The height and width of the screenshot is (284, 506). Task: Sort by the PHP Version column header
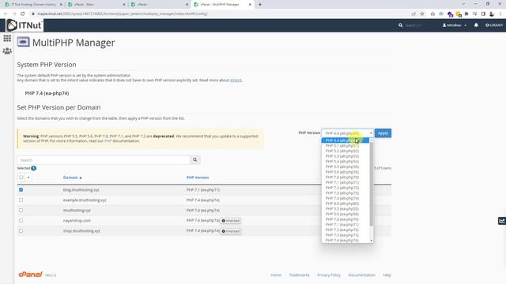pyautogui.click(x=198, y=177)
